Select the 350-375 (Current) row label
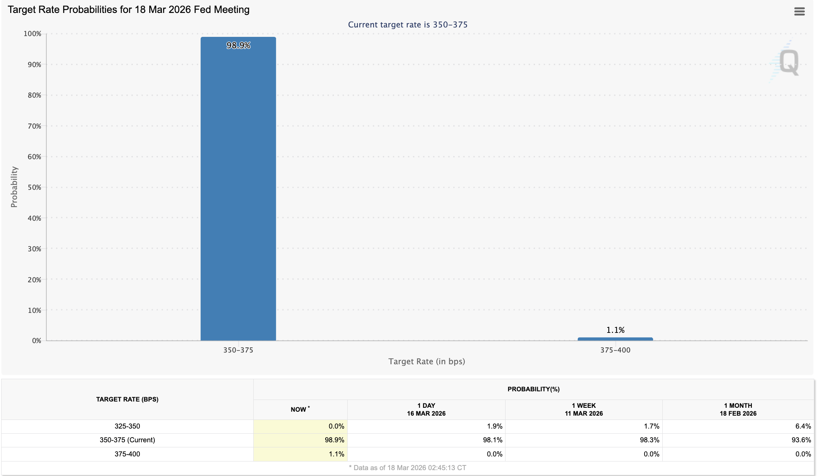The image size is (817, 476). pos(127,440)
